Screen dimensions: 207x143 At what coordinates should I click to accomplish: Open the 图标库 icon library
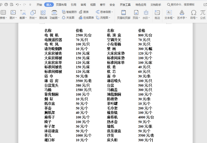tap(43, 14)
